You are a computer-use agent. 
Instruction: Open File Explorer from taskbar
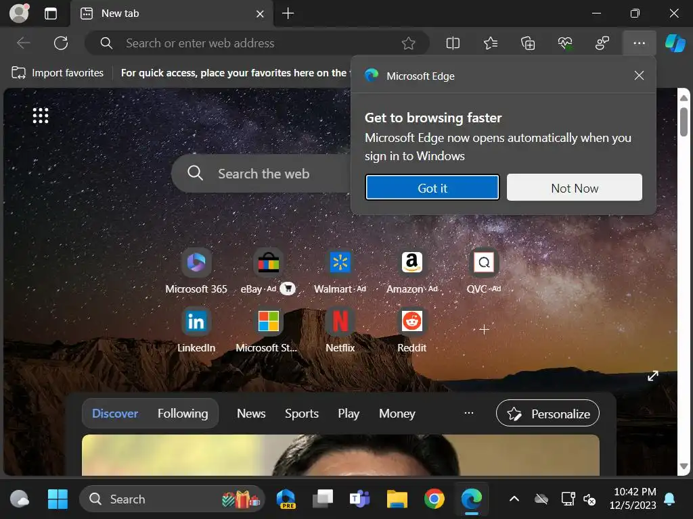tap(397, 499)
